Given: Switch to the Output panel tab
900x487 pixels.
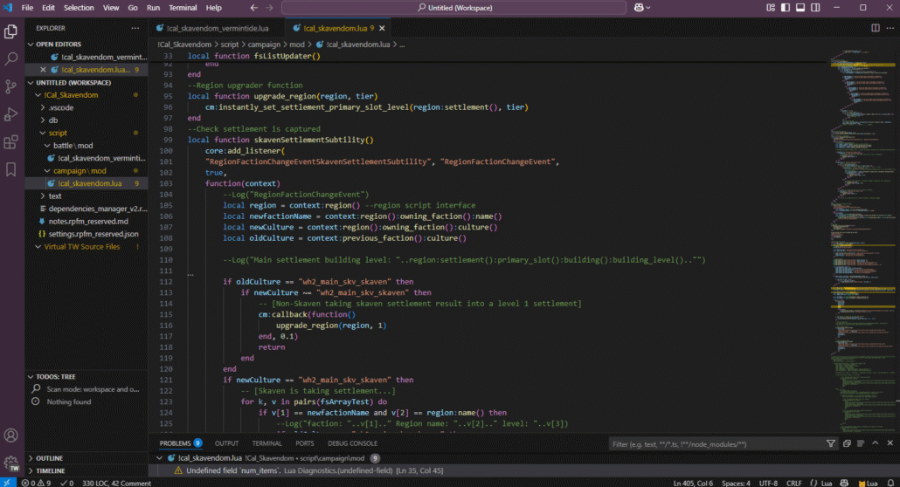Looking at the screenshot, I should [226, 443].
